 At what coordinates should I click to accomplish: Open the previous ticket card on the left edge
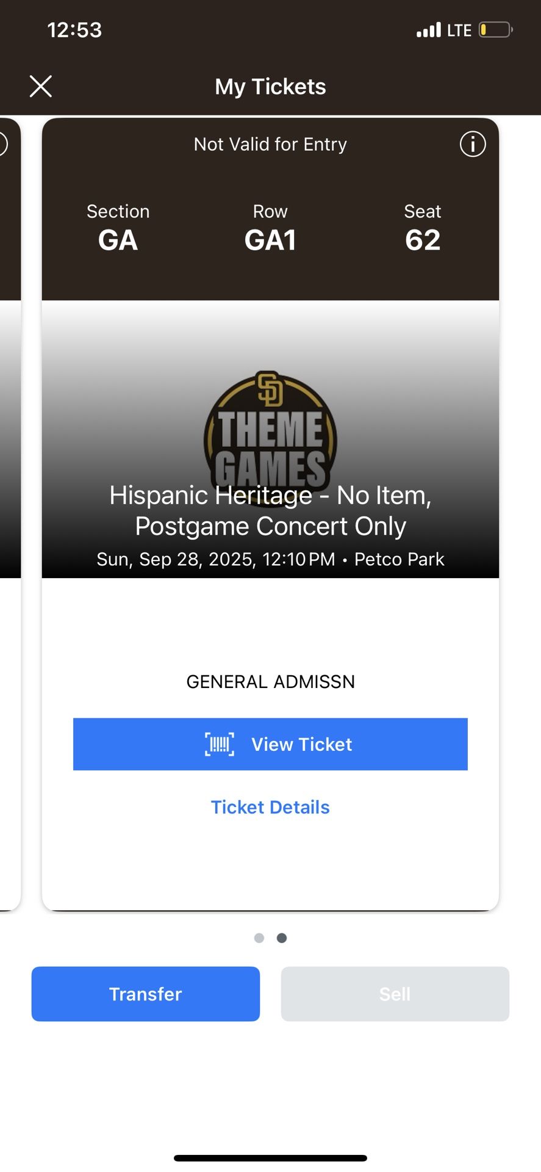[9, 513]
